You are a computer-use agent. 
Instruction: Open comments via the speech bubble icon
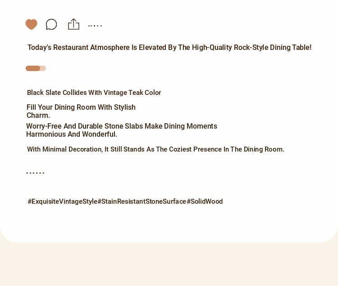(51, 24)
